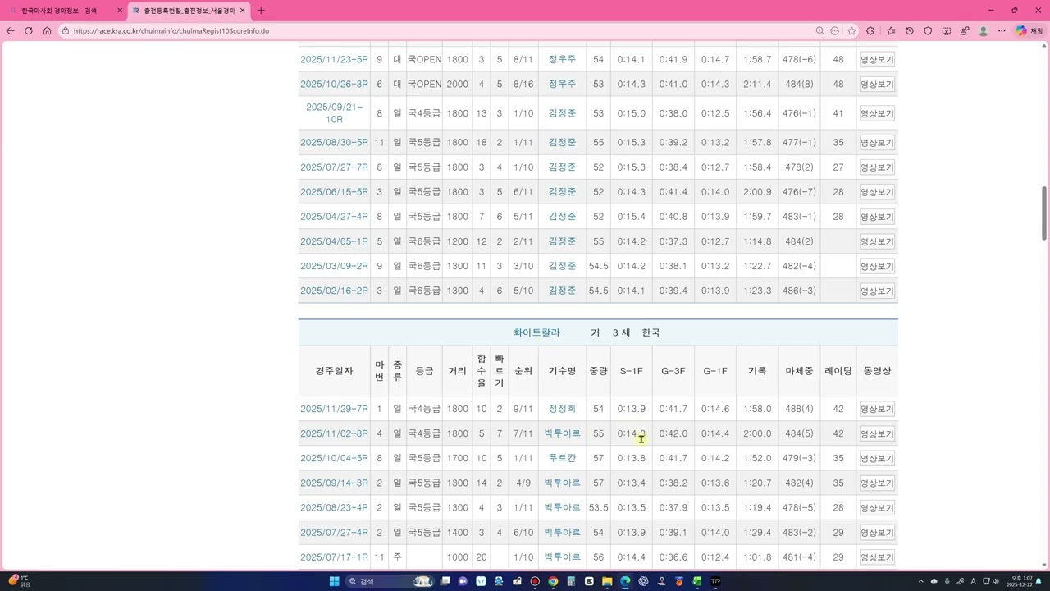The width and height of the screenshot is (1050, 591).
Task: Select the 출전등록현황 browser tab
Action: pyautogui.click(x=188, y=11)
